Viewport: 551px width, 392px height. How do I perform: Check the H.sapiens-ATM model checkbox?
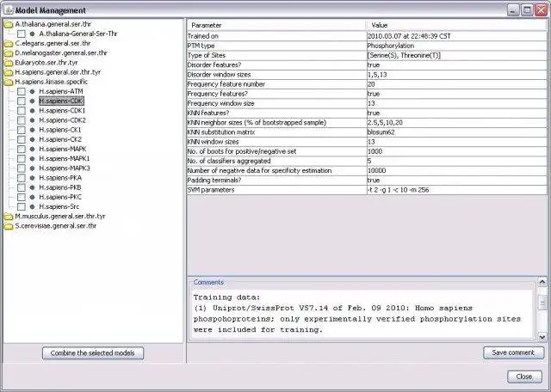22,92
